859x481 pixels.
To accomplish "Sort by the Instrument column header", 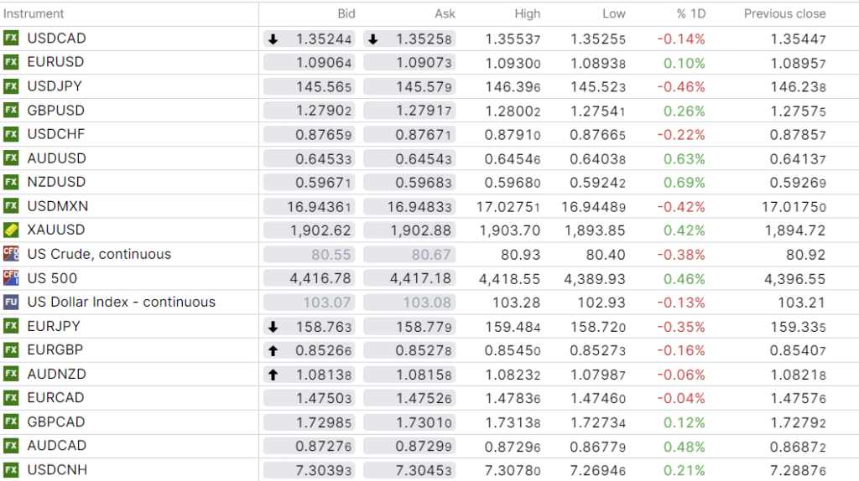I will 34,14.
